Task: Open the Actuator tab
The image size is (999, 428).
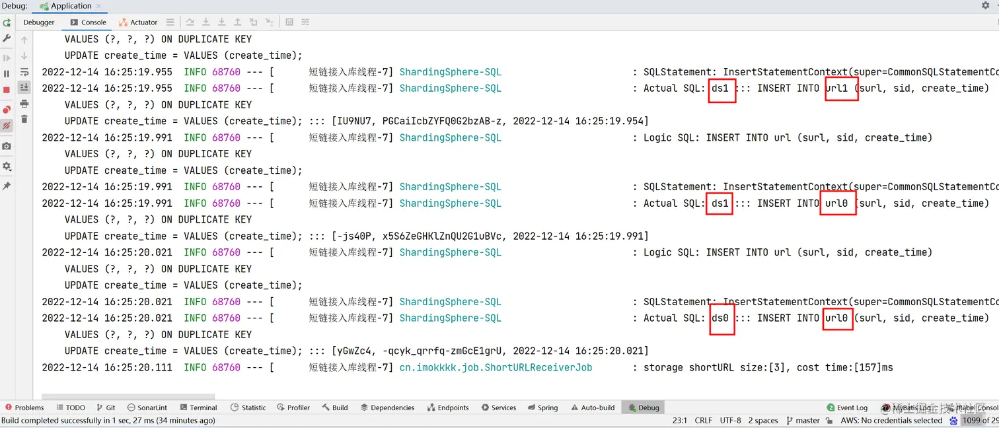Action: 138,22
